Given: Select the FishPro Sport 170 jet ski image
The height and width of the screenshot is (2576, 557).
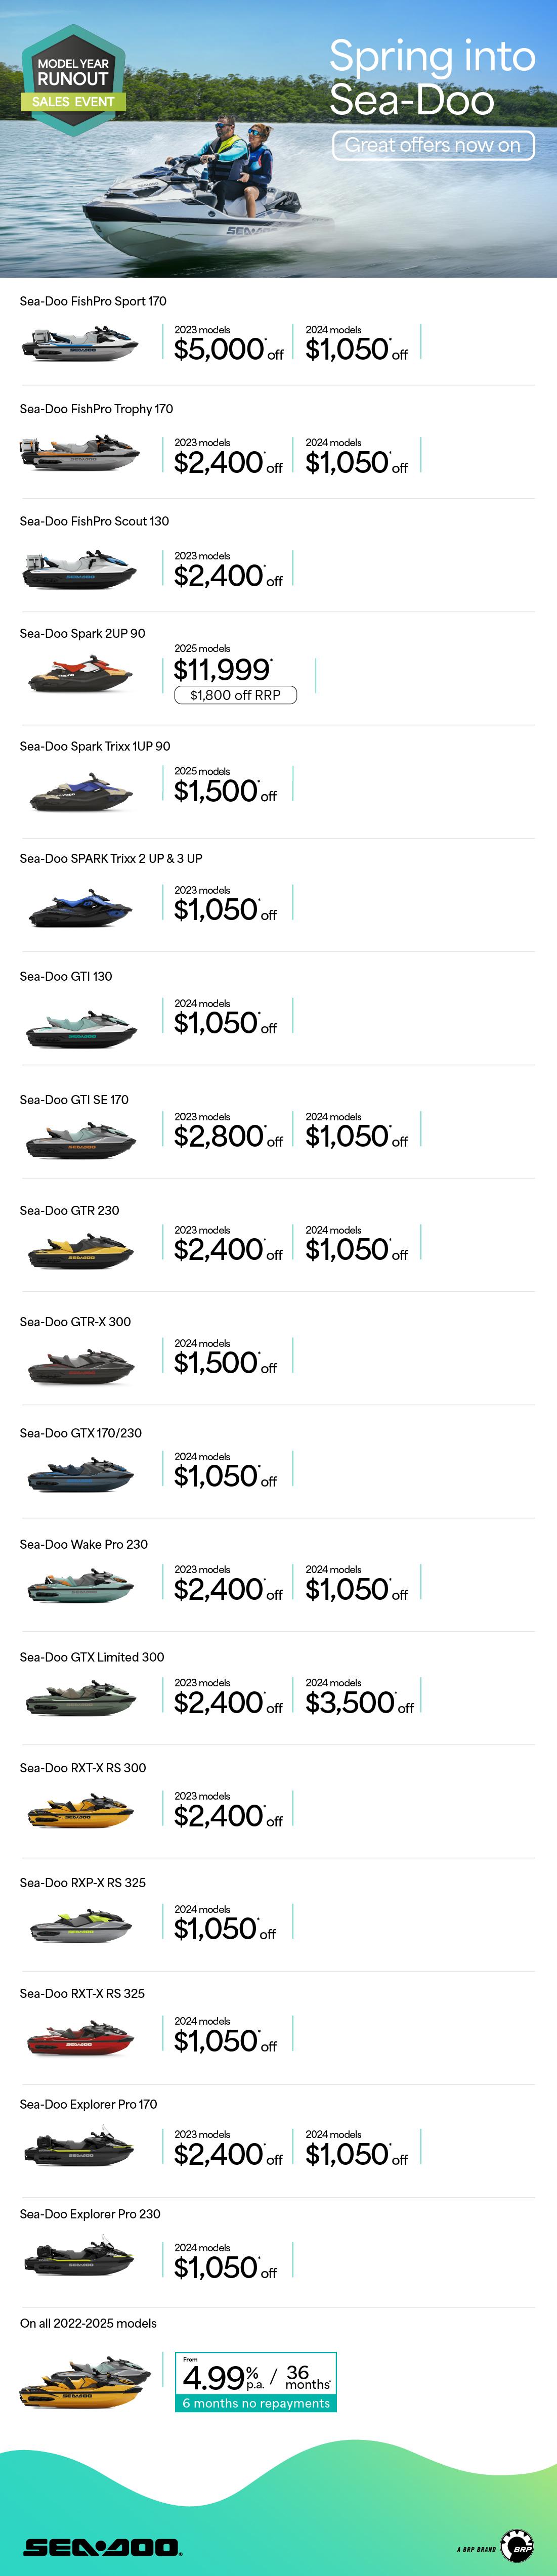Looking at the screenshot, I should point(80,345).
